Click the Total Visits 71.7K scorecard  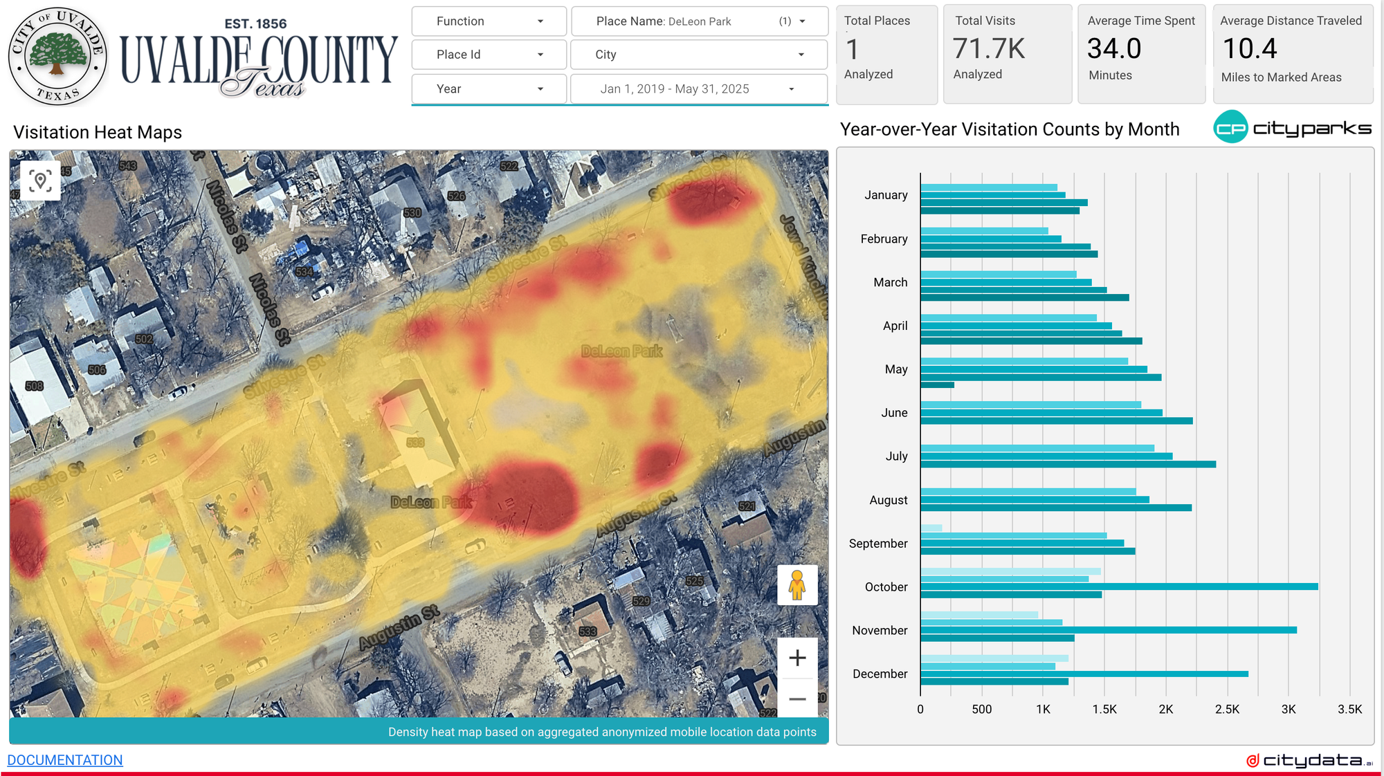pyautogui.click(x=1007, y=54)
